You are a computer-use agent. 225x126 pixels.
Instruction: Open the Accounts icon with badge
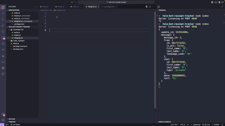tap(3, 114)
